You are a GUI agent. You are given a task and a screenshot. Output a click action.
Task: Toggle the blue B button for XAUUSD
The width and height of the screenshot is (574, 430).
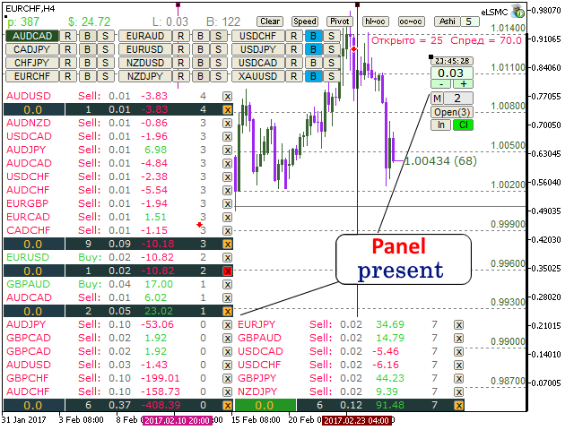313,77
